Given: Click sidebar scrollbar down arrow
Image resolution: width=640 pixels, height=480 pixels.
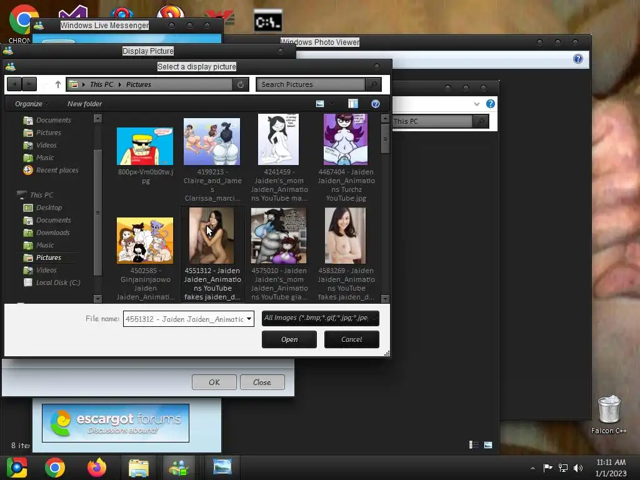Looking at the screenshot, I should (97, 299).
